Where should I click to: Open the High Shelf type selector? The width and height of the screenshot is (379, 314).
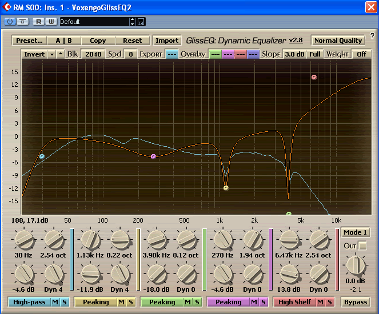pos(294,302)
